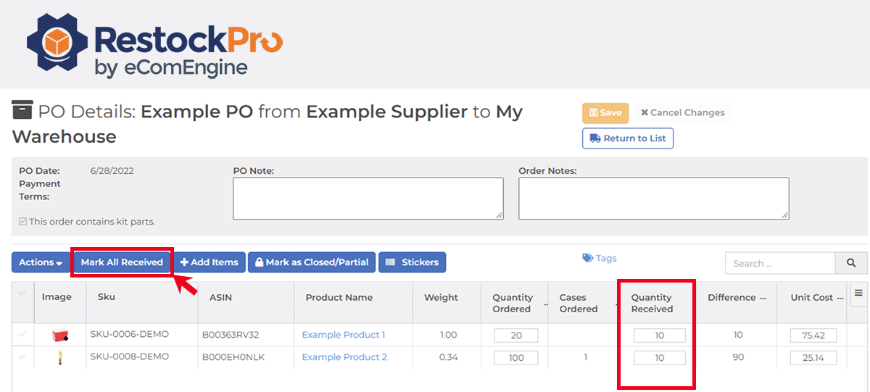Open the grid column menu icon
This screenshot has height=392, width=870.
tap(858, 293)
